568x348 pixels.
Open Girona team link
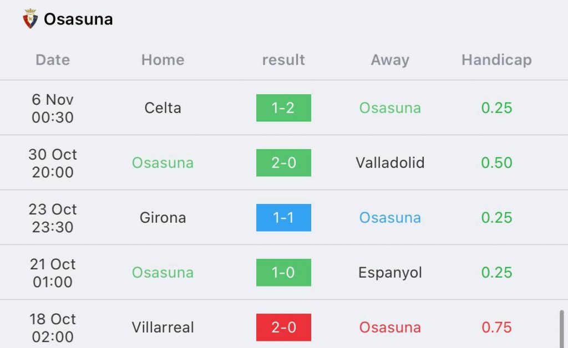point(163,218)
